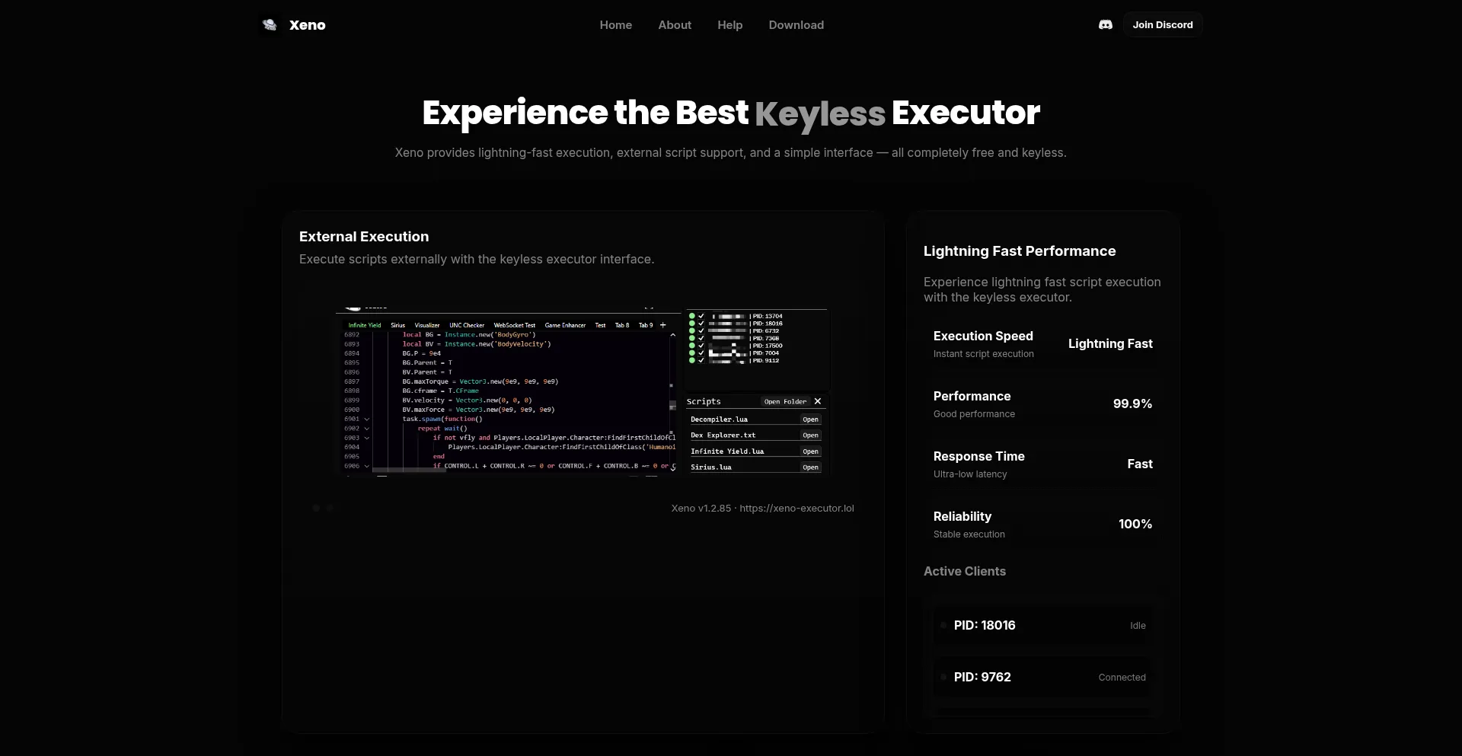Open a new editor tab with the + icon
Viewport: 1462px width, 756px height.
pyautogui.click(x=662, y=325)
